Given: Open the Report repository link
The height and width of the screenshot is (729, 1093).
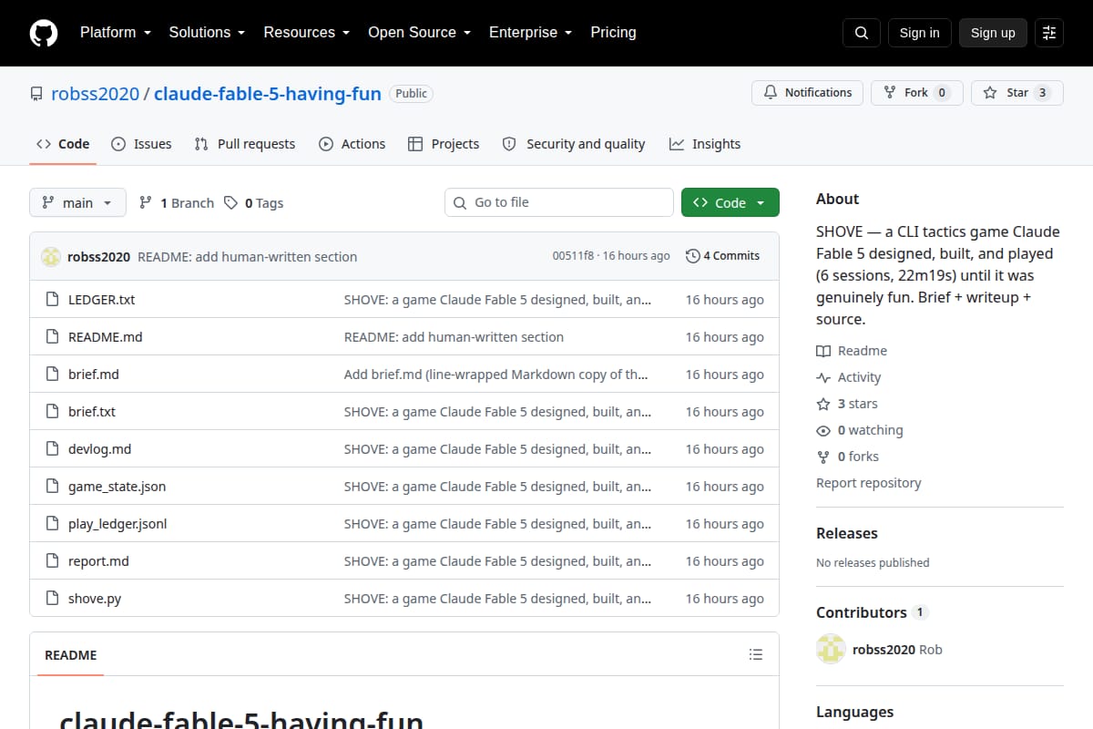Looking at the screenshot, I should point(868,483).
